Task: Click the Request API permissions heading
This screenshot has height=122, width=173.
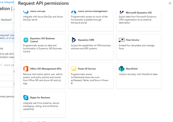Action: coord(44,3)
